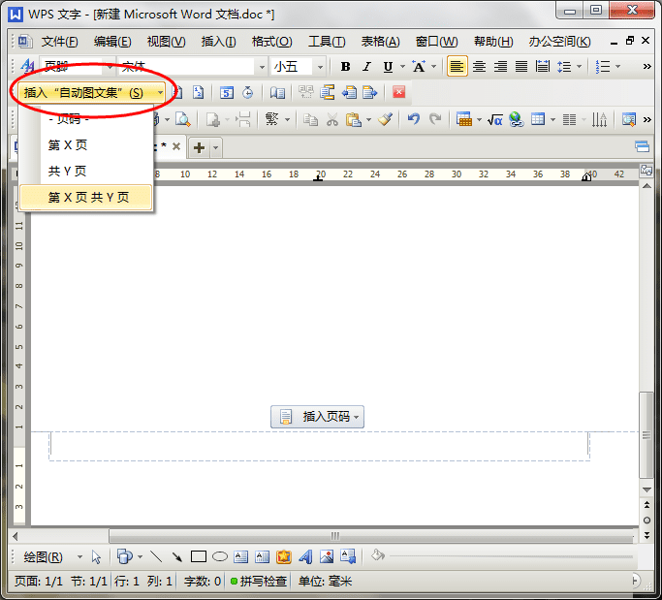Open the font size dropdown
The width and height of the screenshot is (662, 600).
pos(321,67)
